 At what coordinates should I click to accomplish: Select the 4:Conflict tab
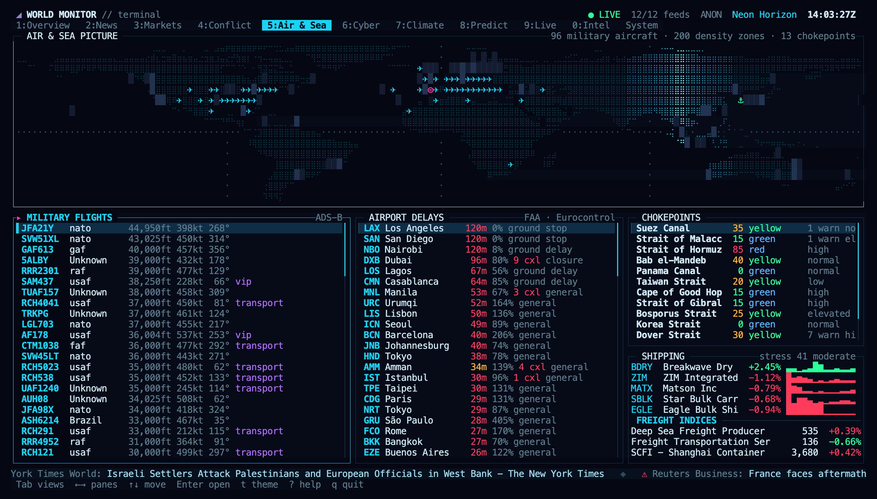pyautogui.click(x=225, y=25)
